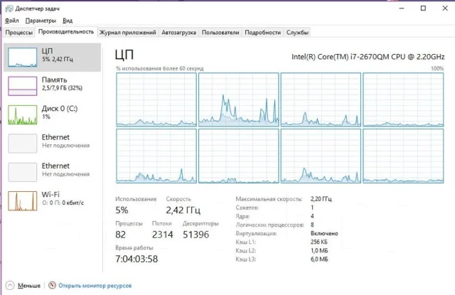Click the threads count 2314
This screenshot has width=455, height=295.
click(163, 235)
